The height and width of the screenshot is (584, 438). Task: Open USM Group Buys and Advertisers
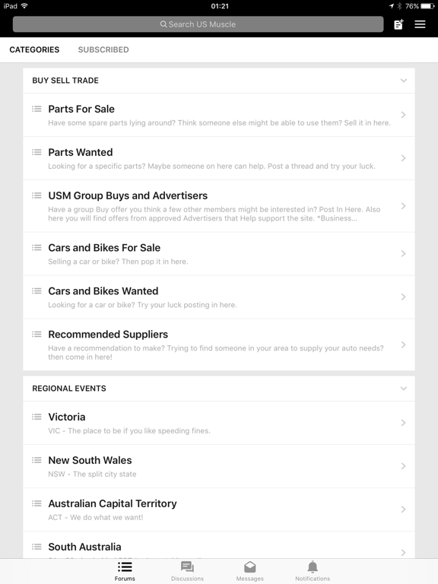[x=219, y=206]
